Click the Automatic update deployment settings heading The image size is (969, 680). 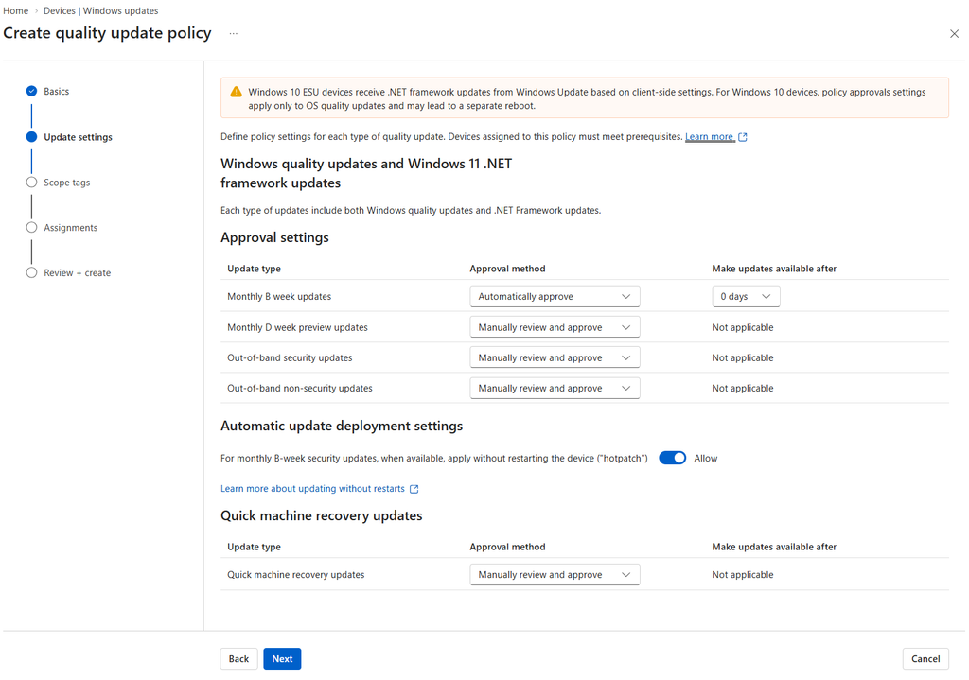click(x=342, y=427)
